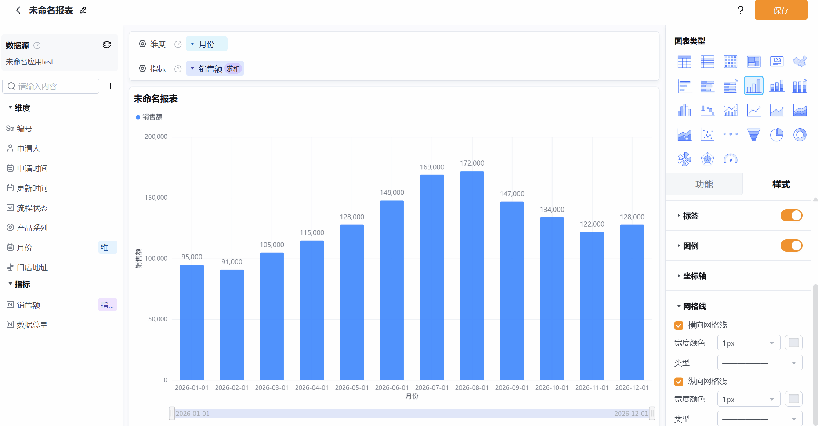Open the data source switch icon
818x426 pixels.
point(107,45)
